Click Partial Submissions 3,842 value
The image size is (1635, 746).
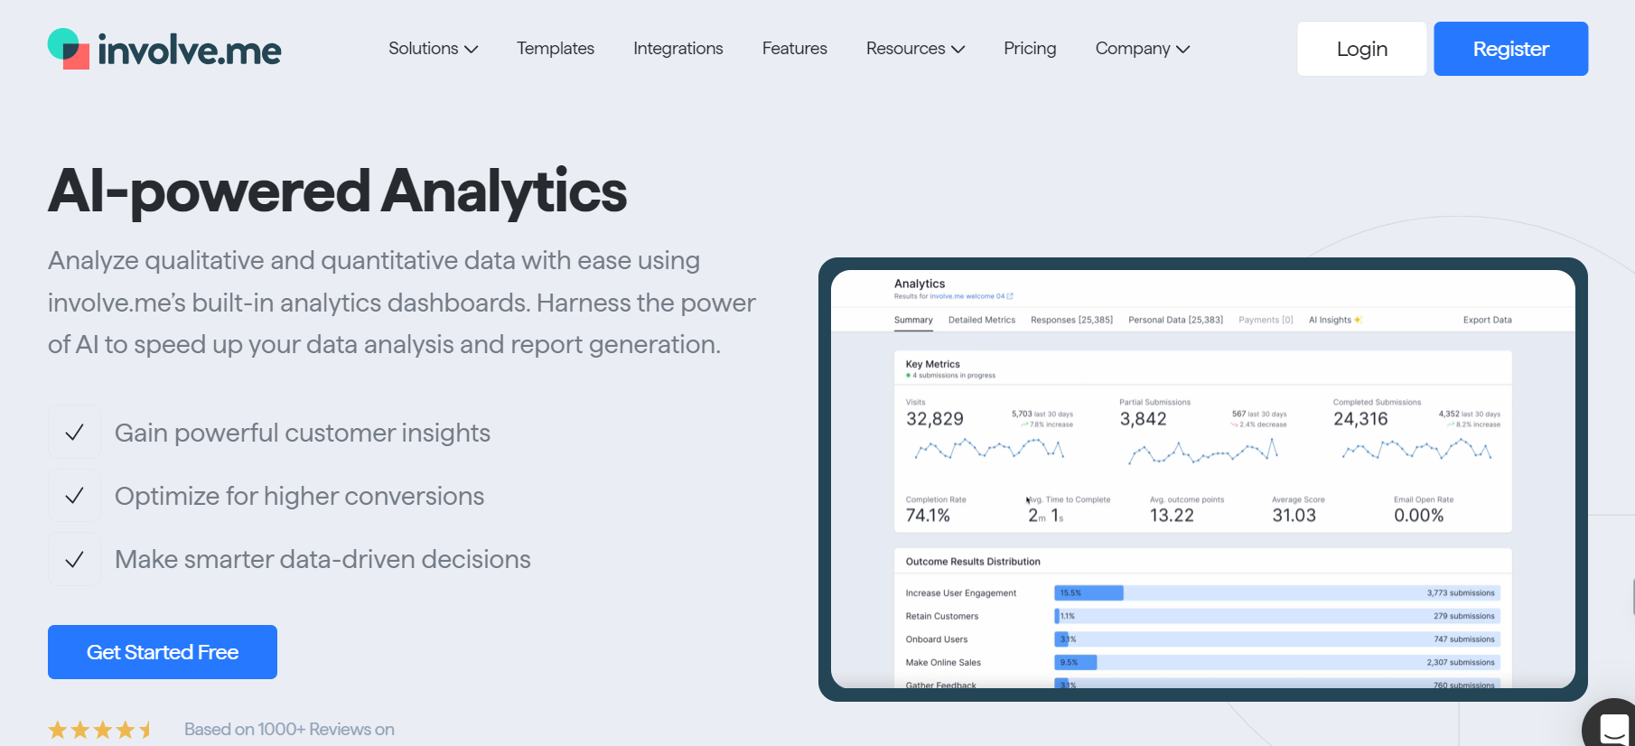(1143, 419)
